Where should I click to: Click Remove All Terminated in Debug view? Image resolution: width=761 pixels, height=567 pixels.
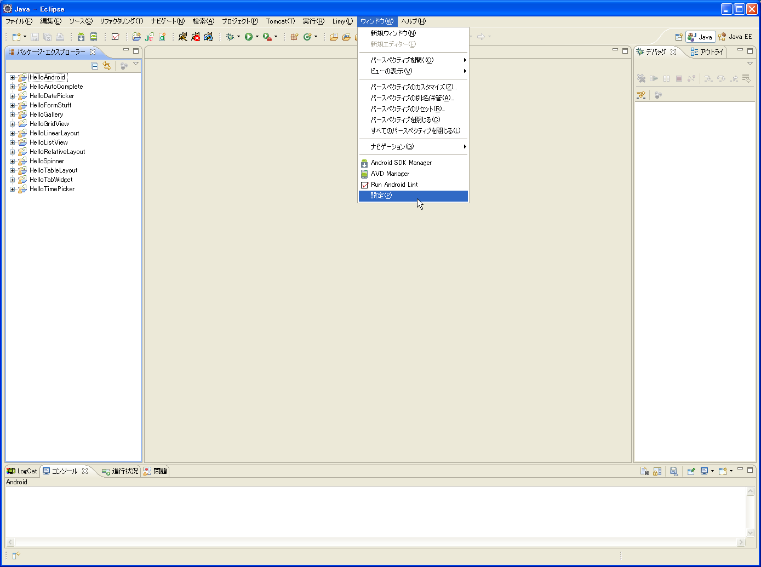pyautogui.click(x=641, y=78)
